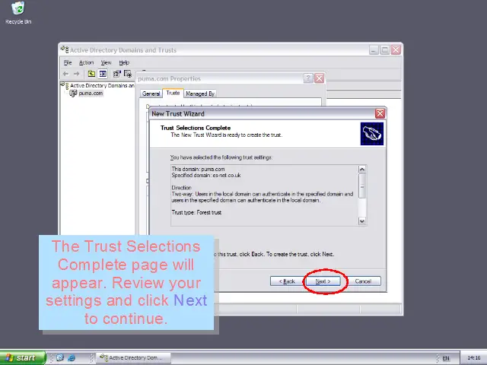
Task: Close the New Trust Wizard window
Action: coord(380,113)
